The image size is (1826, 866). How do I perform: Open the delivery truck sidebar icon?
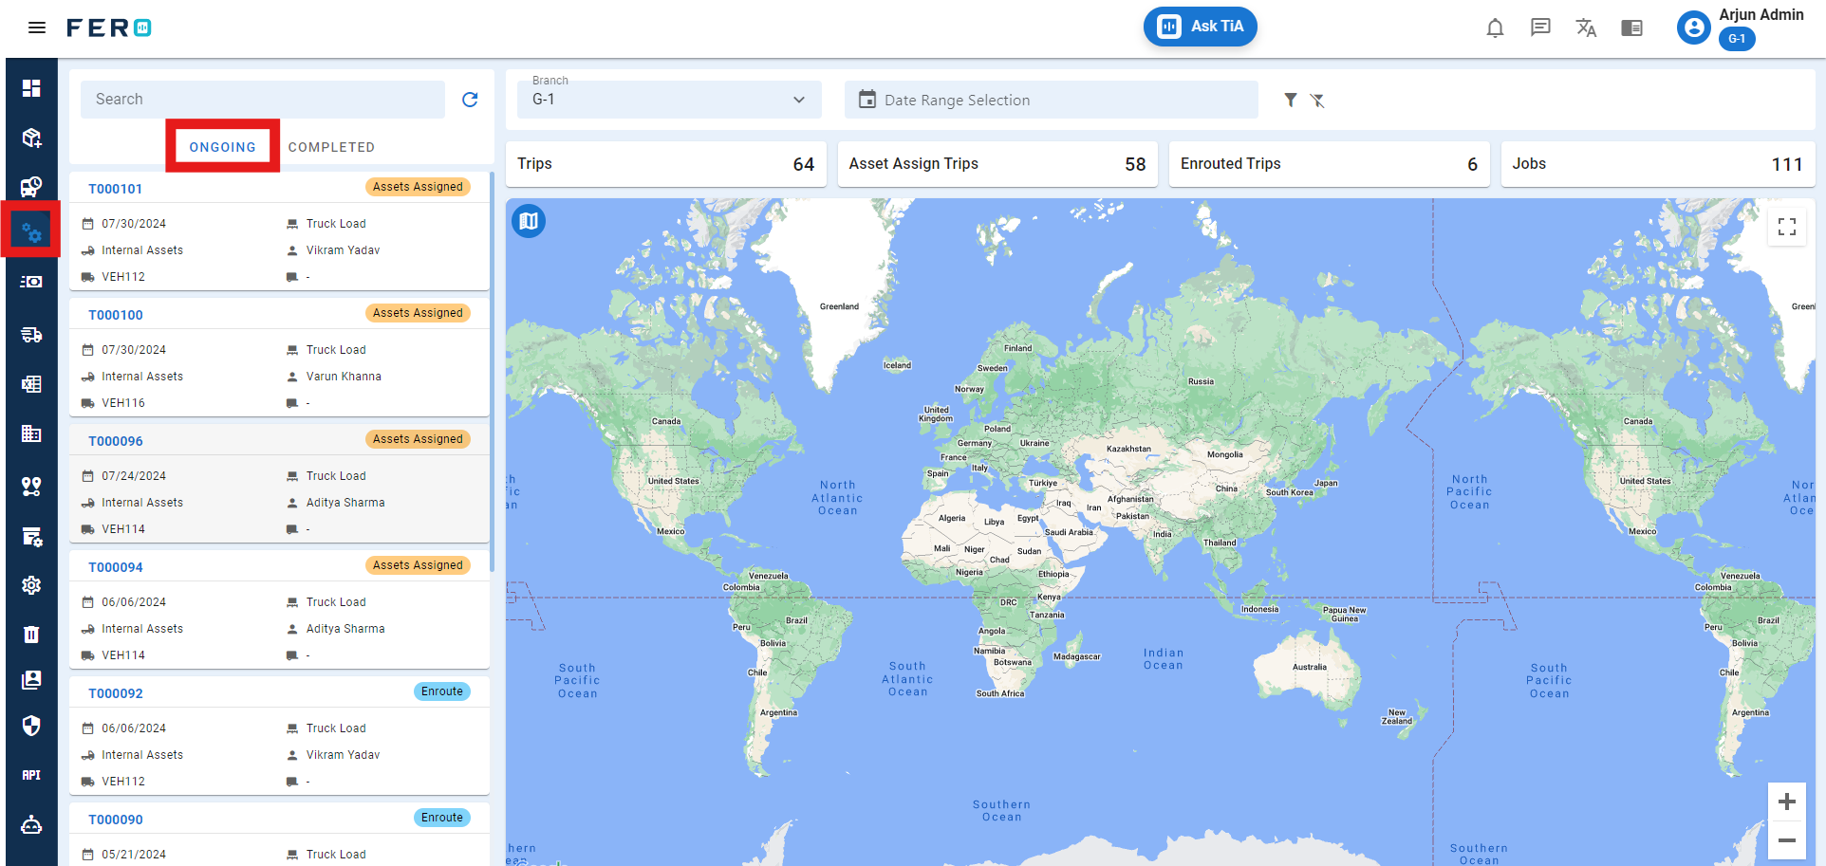31,335
